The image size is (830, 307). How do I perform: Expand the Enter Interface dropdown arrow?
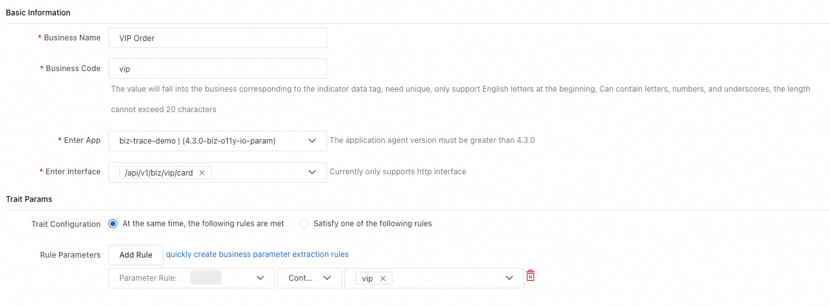click(x=312, y=172)
